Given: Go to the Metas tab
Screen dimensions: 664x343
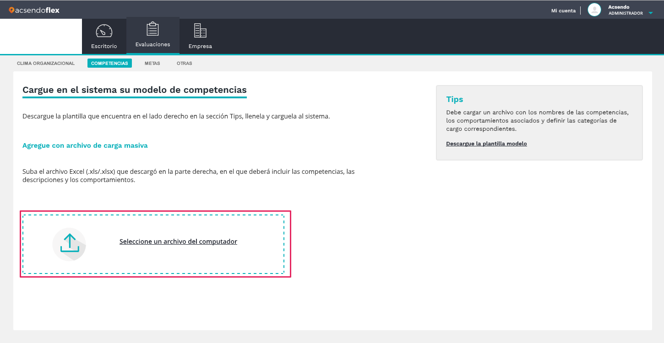Looking at the screenshot, I should pyautogui.click(x=152, y=63).
